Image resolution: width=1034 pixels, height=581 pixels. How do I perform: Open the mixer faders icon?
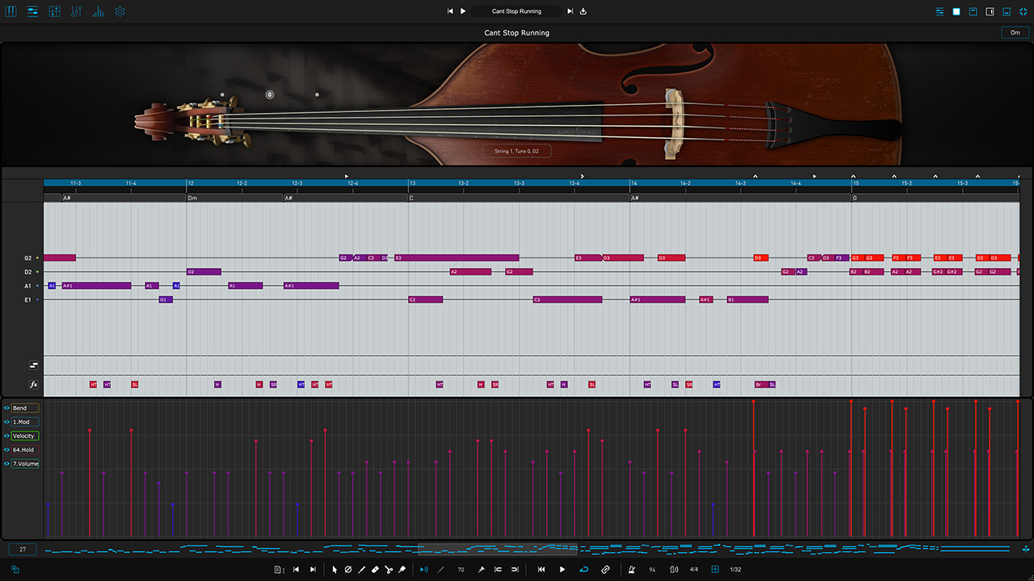[x=76, y=11]
